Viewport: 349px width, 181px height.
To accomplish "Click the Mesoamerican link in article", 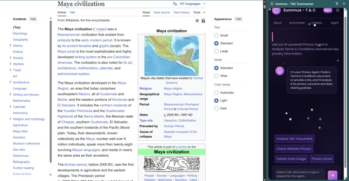I will [69, 35].
